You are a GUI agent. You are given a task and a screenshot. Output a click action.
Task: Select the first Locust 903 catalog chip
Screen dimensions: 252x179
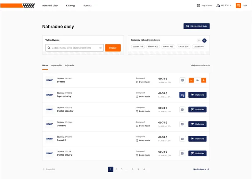(x=153, y=46)
